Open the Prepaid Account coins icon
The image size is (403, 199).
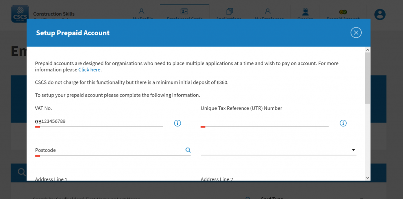(x=343, y=11)
